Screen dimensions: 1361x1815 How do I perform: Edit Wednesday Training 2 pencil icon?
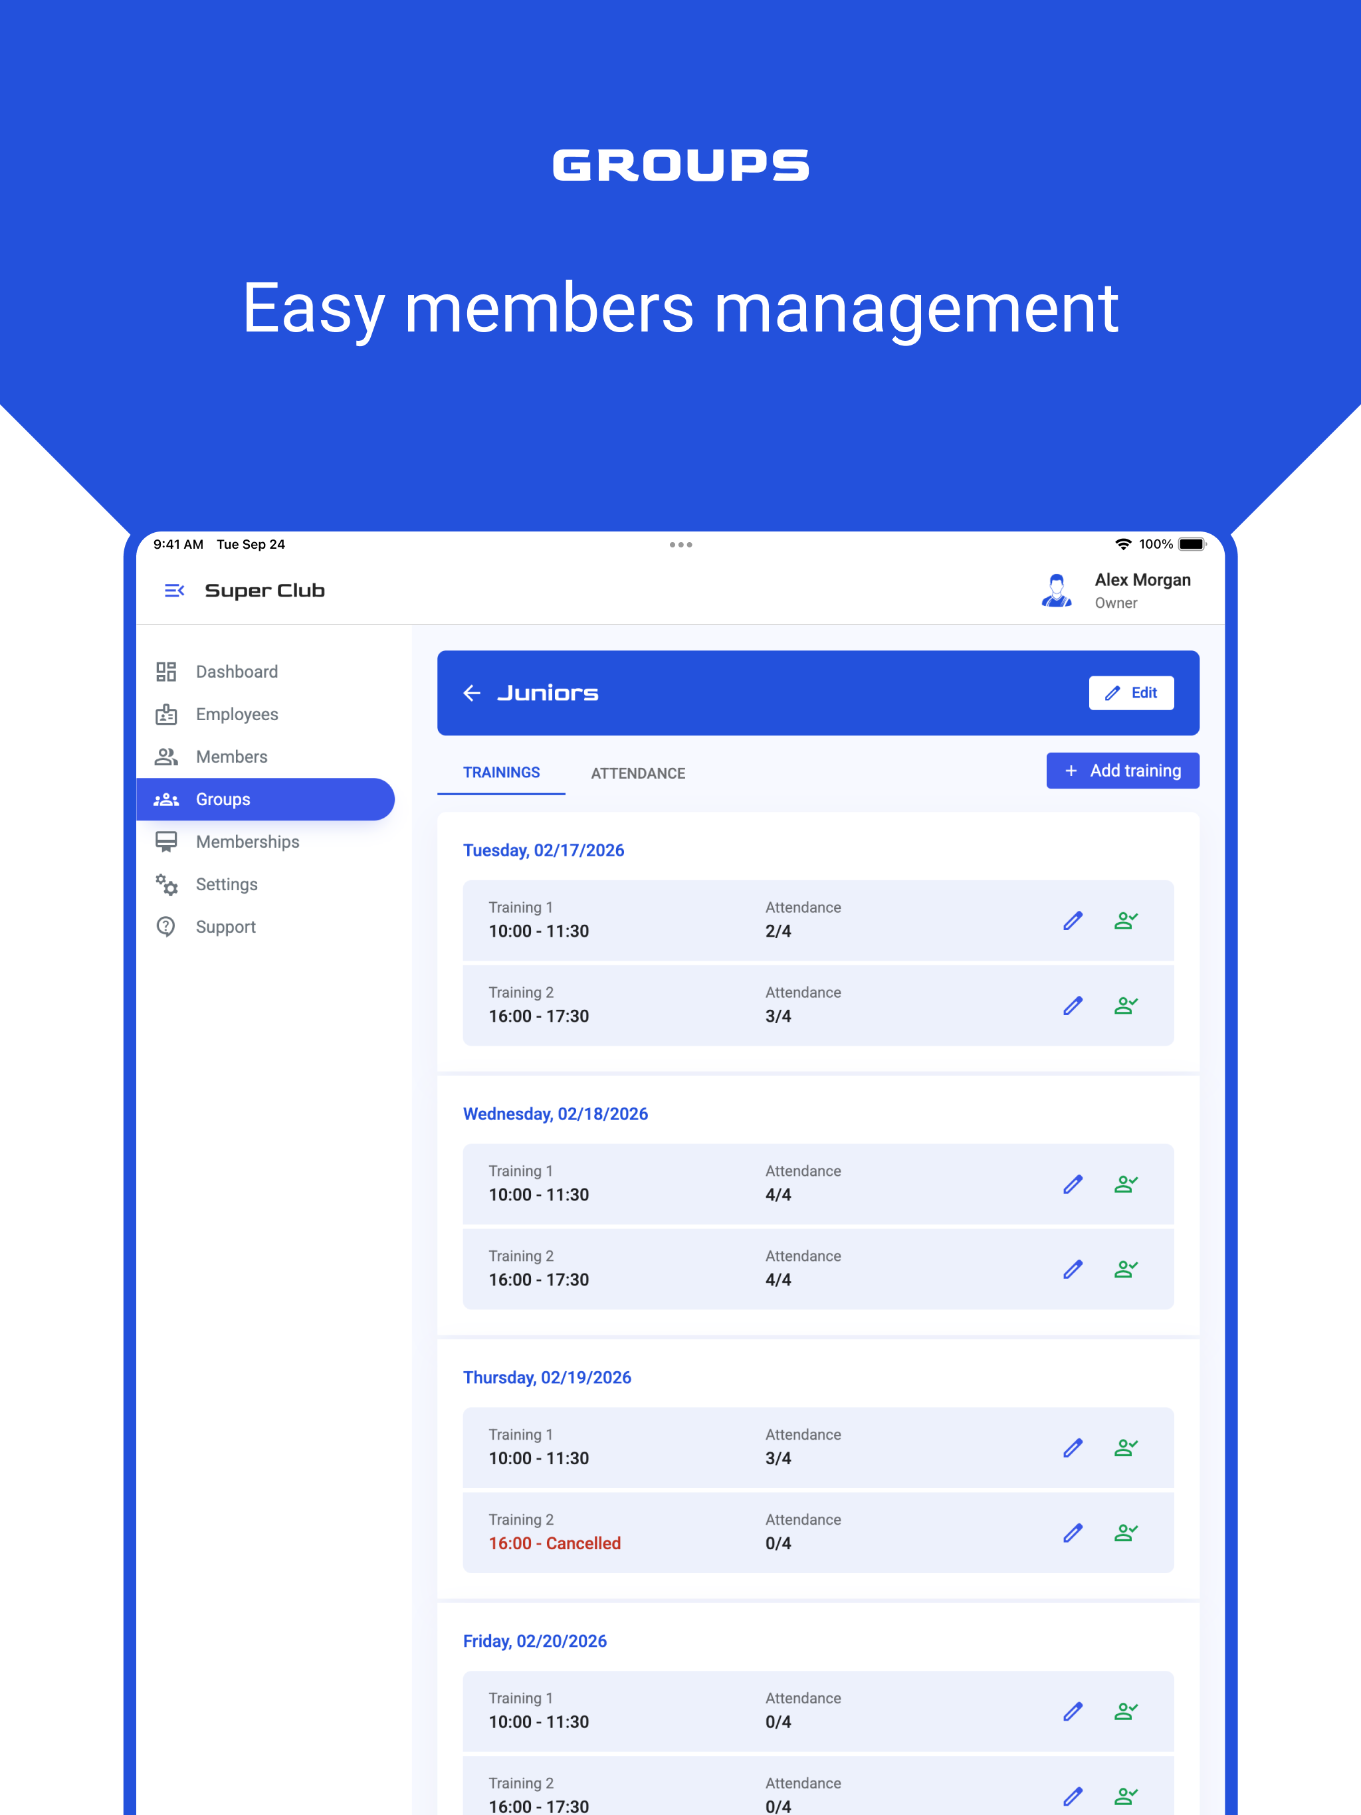tap(1073, 1270)
